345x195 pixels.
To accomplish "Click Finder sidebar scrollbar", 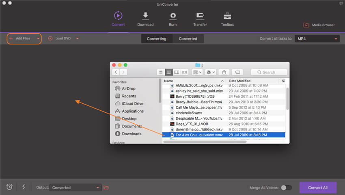I will (x=160, y=91).
